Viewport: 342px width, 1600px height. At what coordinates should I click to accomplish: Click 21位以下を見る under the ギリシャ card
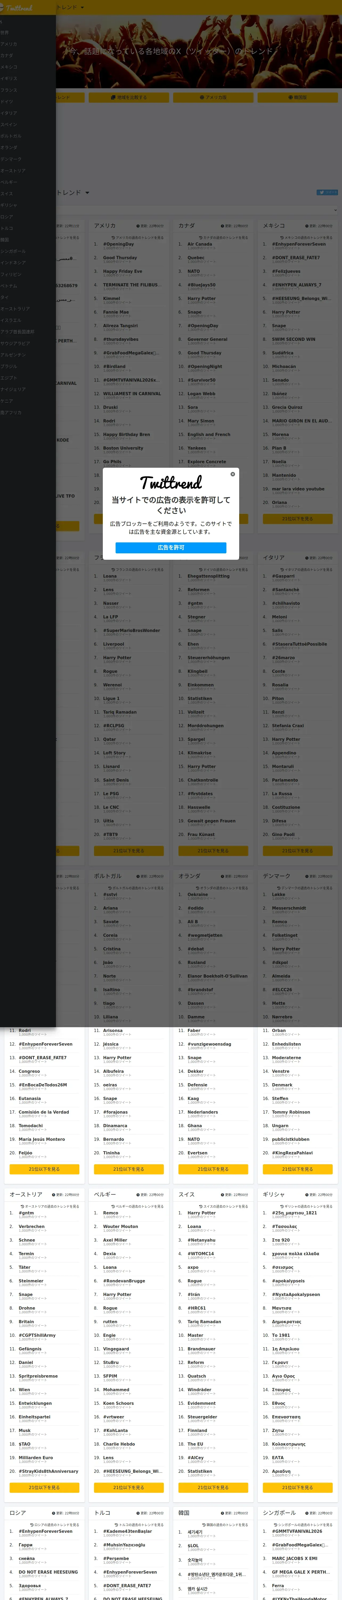click(297, 1487)
